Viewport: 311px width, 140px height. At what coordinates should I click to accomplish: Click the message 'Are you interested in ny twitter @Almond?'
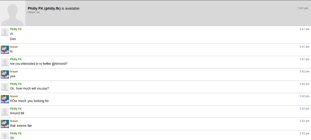coord(39,64)
